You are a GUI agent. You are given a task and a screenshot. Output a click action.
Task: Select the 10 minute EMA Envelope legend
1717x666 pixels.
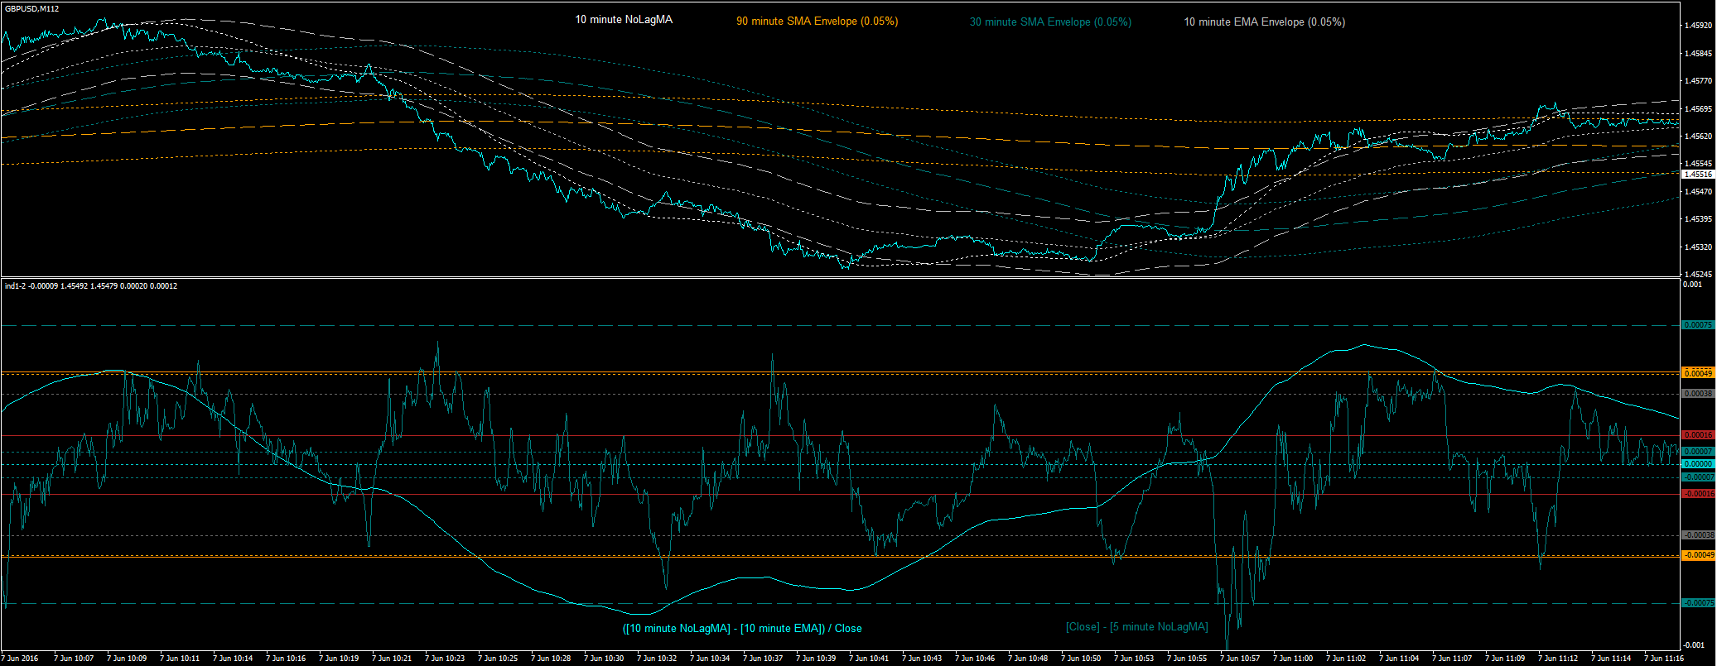pos(1264,22)
